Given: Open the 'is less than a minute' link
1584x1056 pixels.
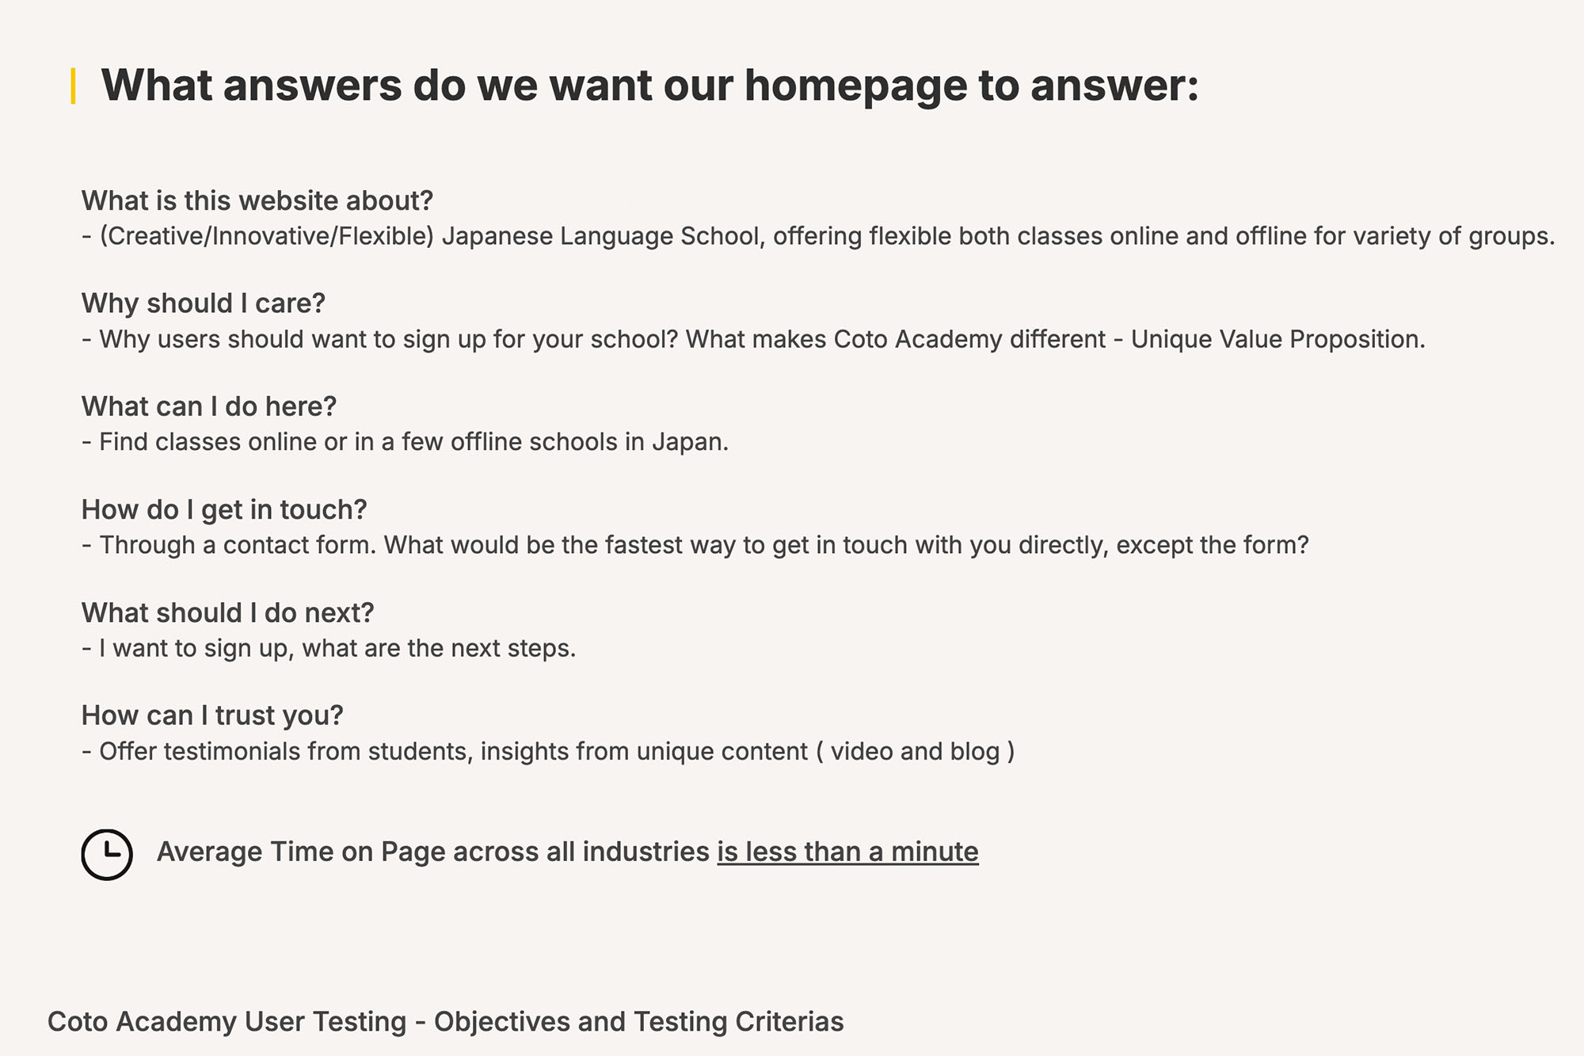Looking at the screenshot, I should click(x=847, y=852).
